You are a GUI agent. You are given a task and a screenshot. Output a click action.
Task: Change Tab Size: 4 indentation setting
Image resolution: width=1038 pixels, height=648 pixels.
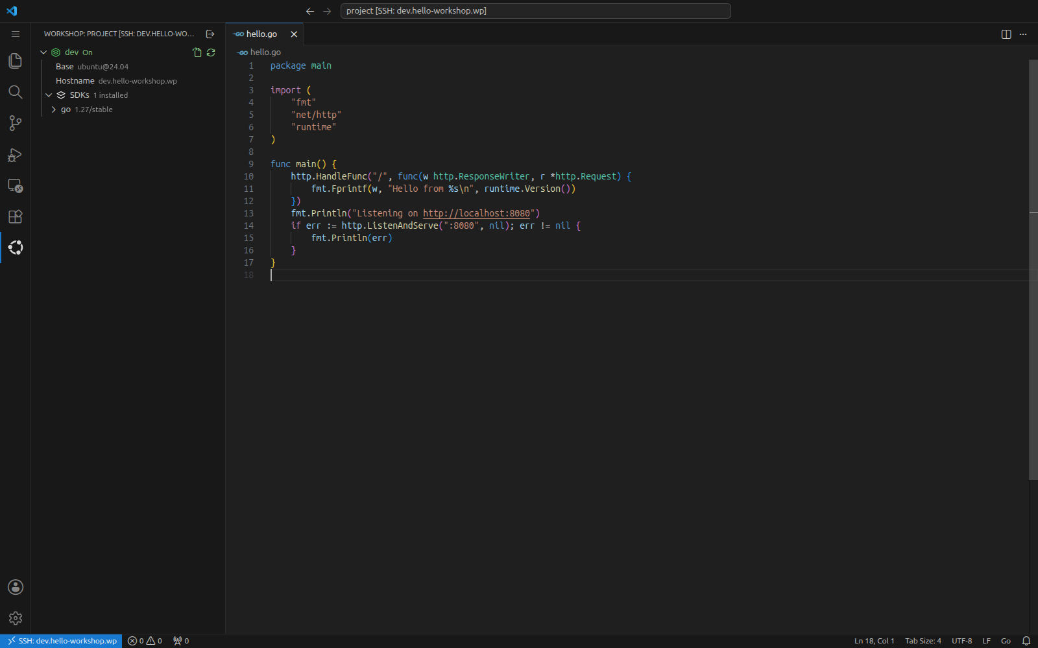(923, 641)
